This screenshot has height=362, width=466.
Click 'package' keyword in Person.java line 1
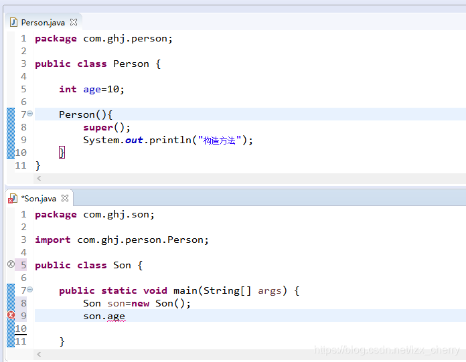click(56, 39)
